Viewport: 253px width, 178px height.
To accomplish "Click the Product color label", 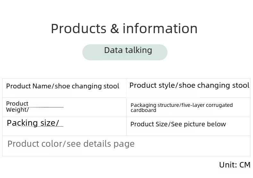I will (35, 144).
